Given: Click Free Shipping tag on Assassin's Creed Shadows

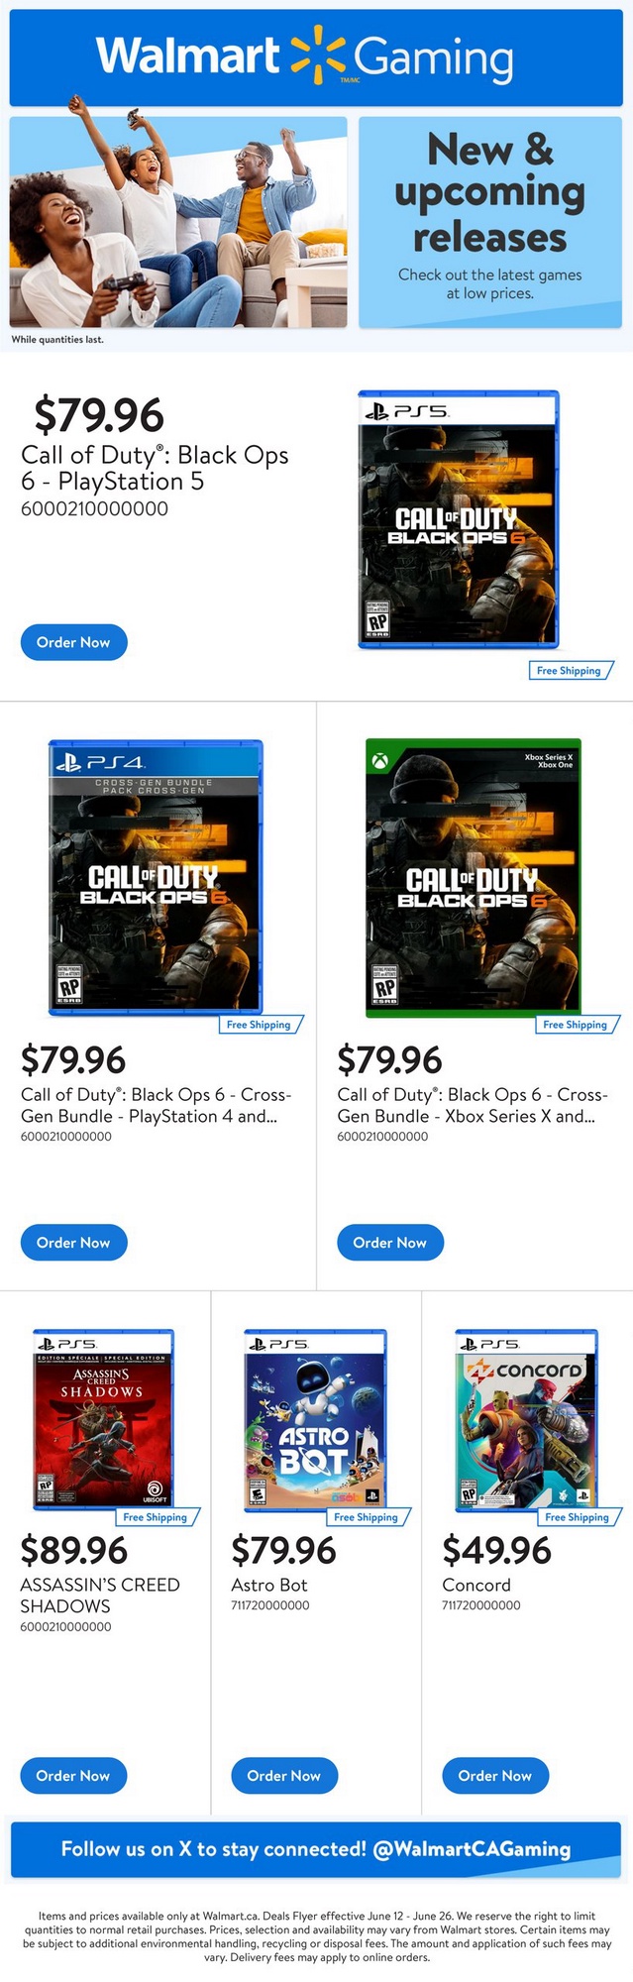Looking at the screenshot, I should point(155,1517).
